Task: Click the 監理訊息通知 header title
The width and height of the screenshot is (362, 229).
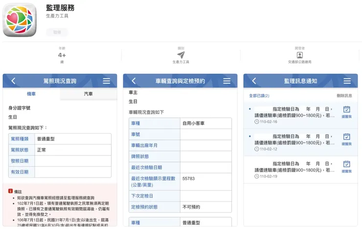Action: point(300,81)
